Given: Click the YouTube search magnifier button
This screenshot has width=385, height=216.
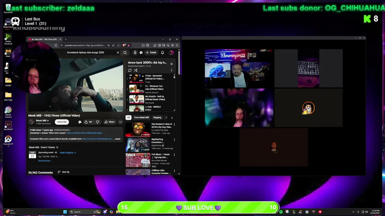Looking at the screenshot, I should pos(125,52).
